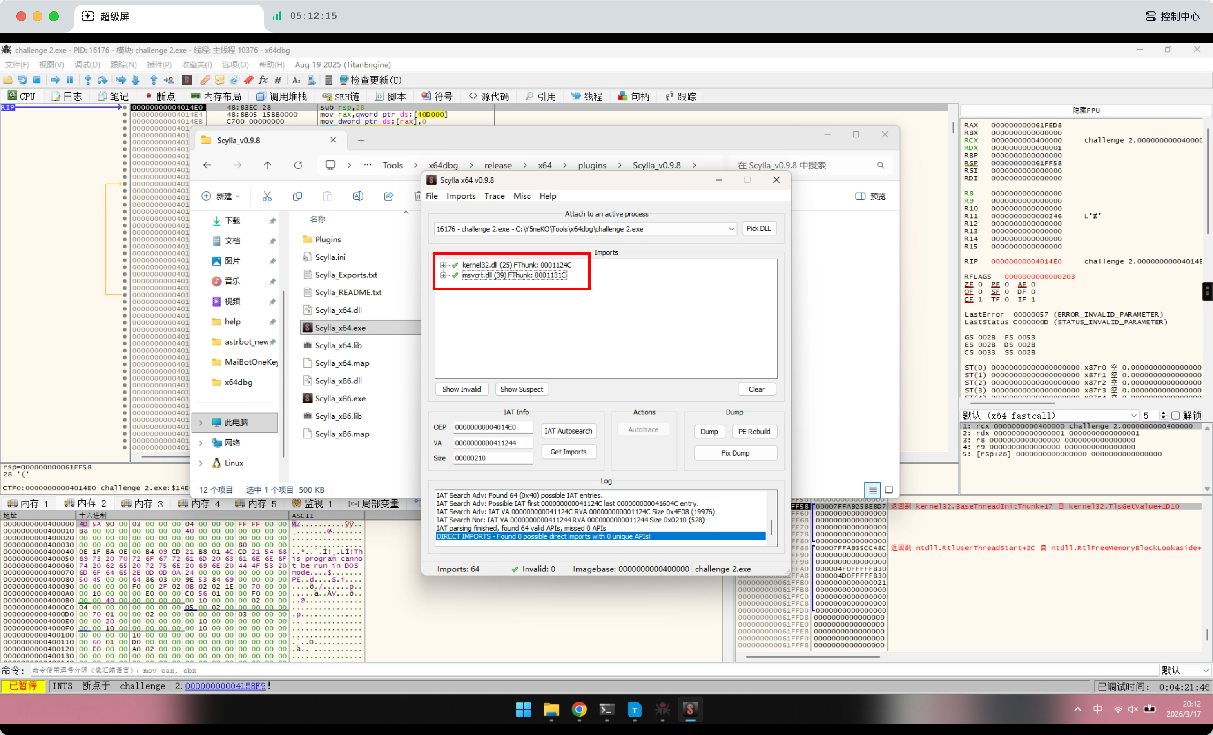
Task: Click the fx functions icon
Action: point(263,80)
